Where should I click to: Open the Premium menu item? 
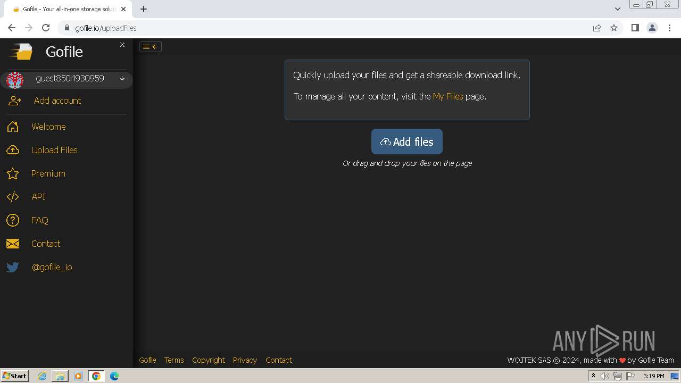pos(48,173)
